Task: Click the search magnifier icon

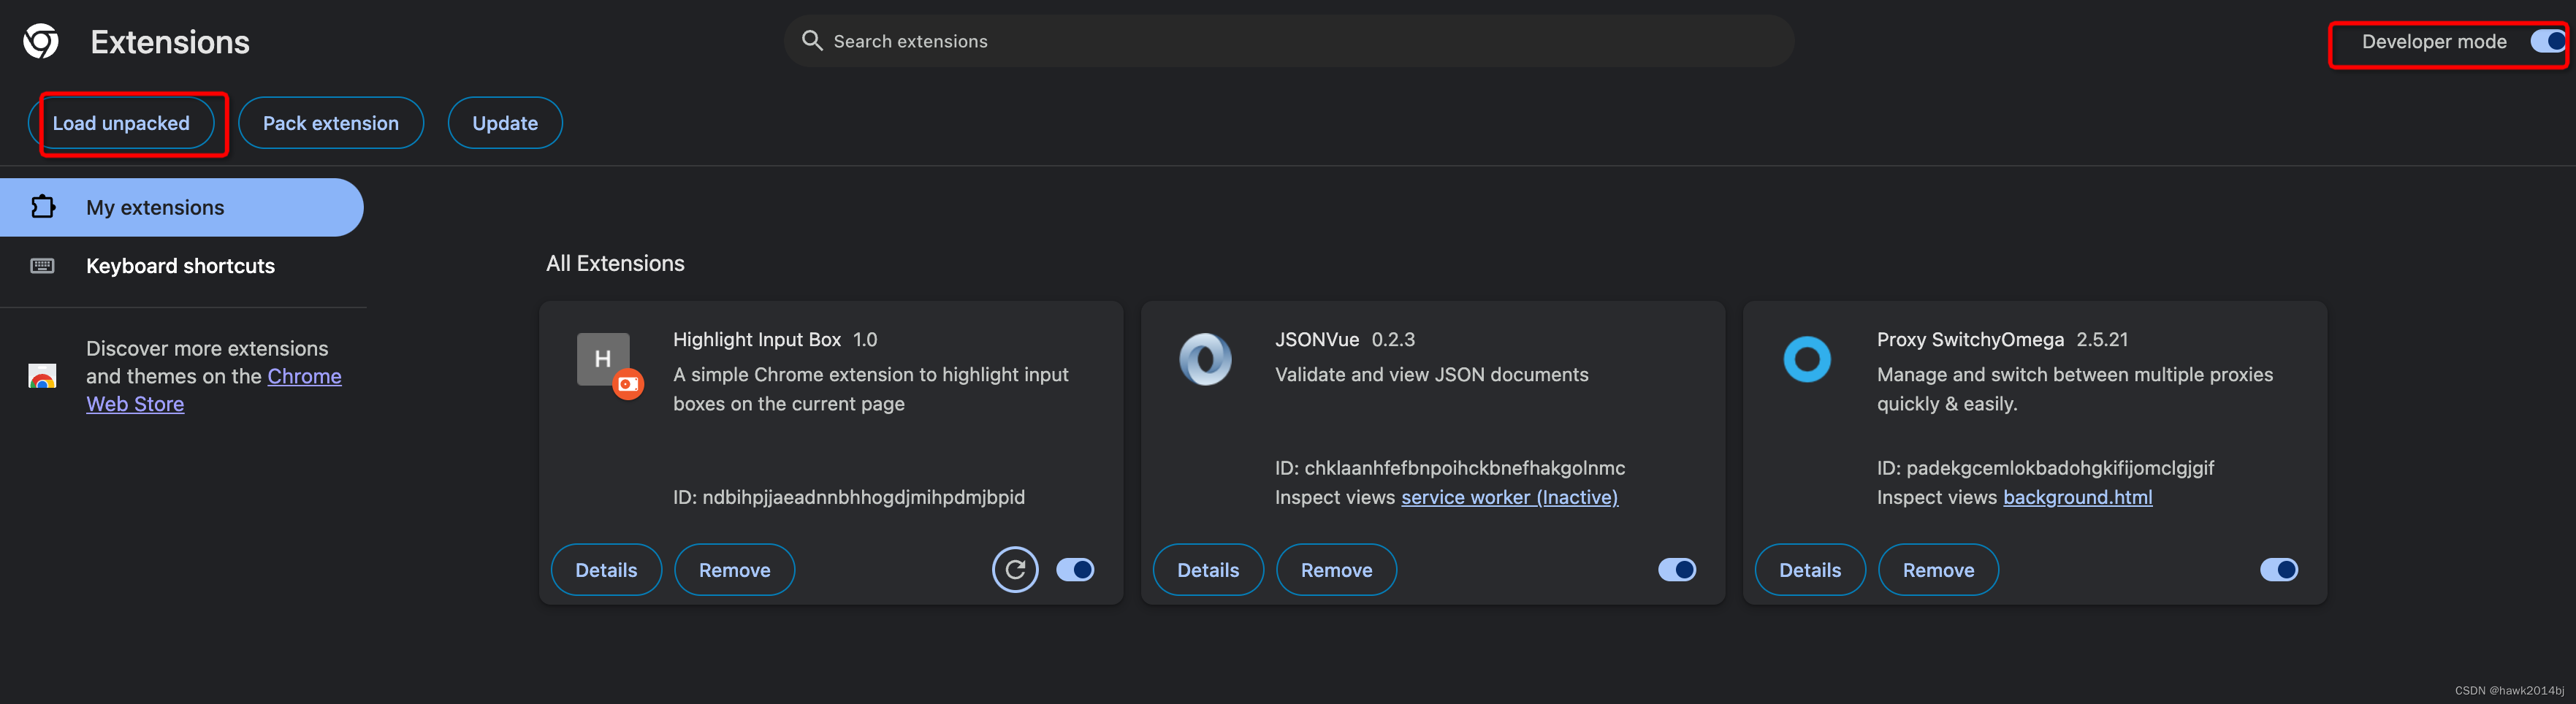Action: [812, 41]
